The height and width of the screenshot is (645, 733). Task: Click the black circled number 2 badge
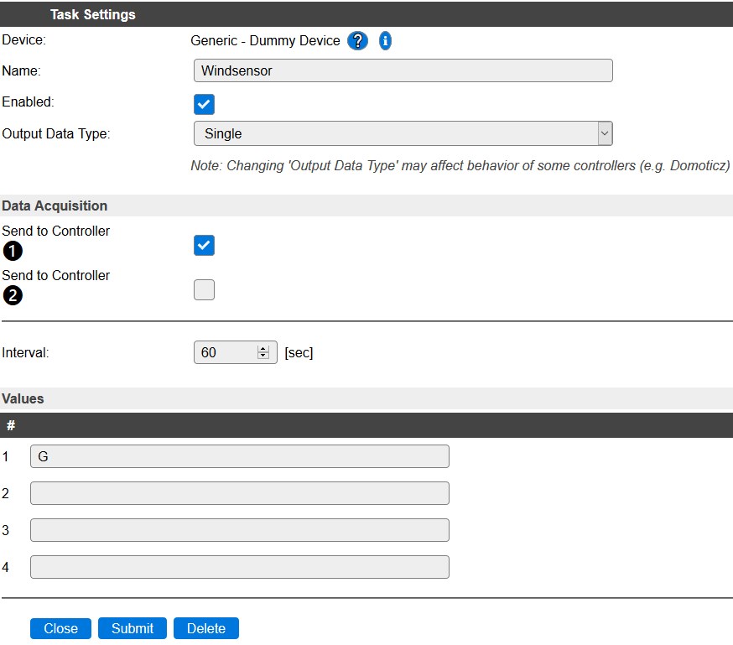(x=13, y=295)
